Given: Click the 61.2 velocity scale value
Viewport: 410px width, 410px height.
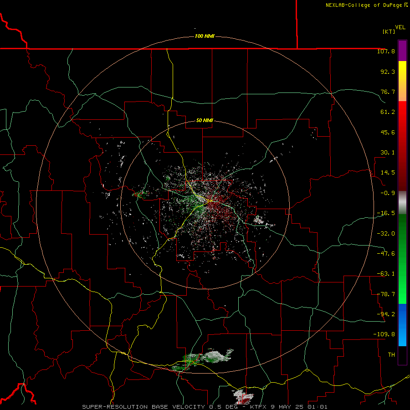Looking at the screenshot, I should [388, 112].
